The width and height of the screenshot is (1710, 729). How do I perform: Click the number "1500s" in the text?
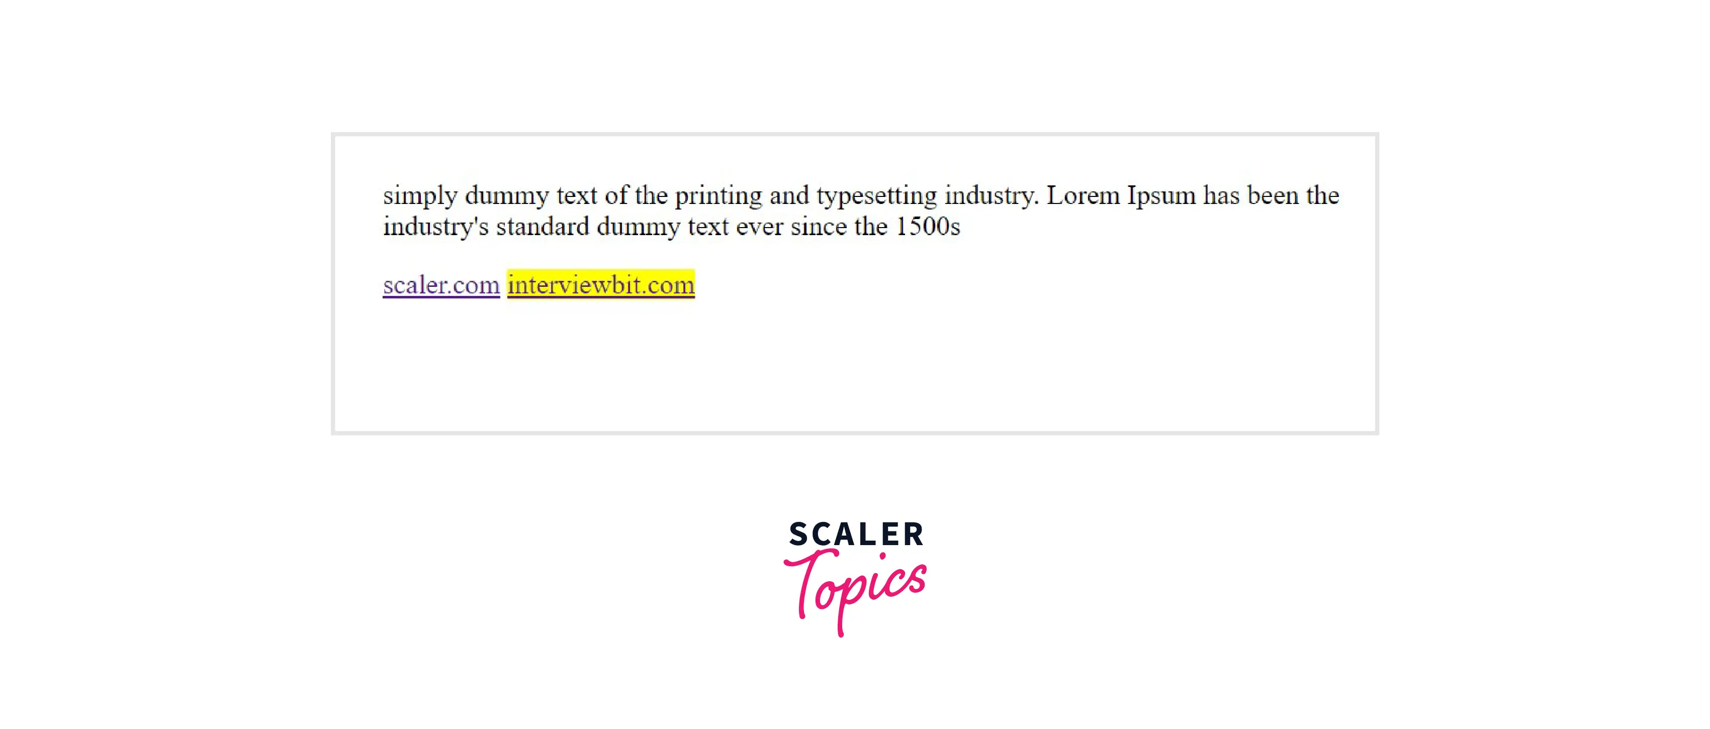(927, 227)
